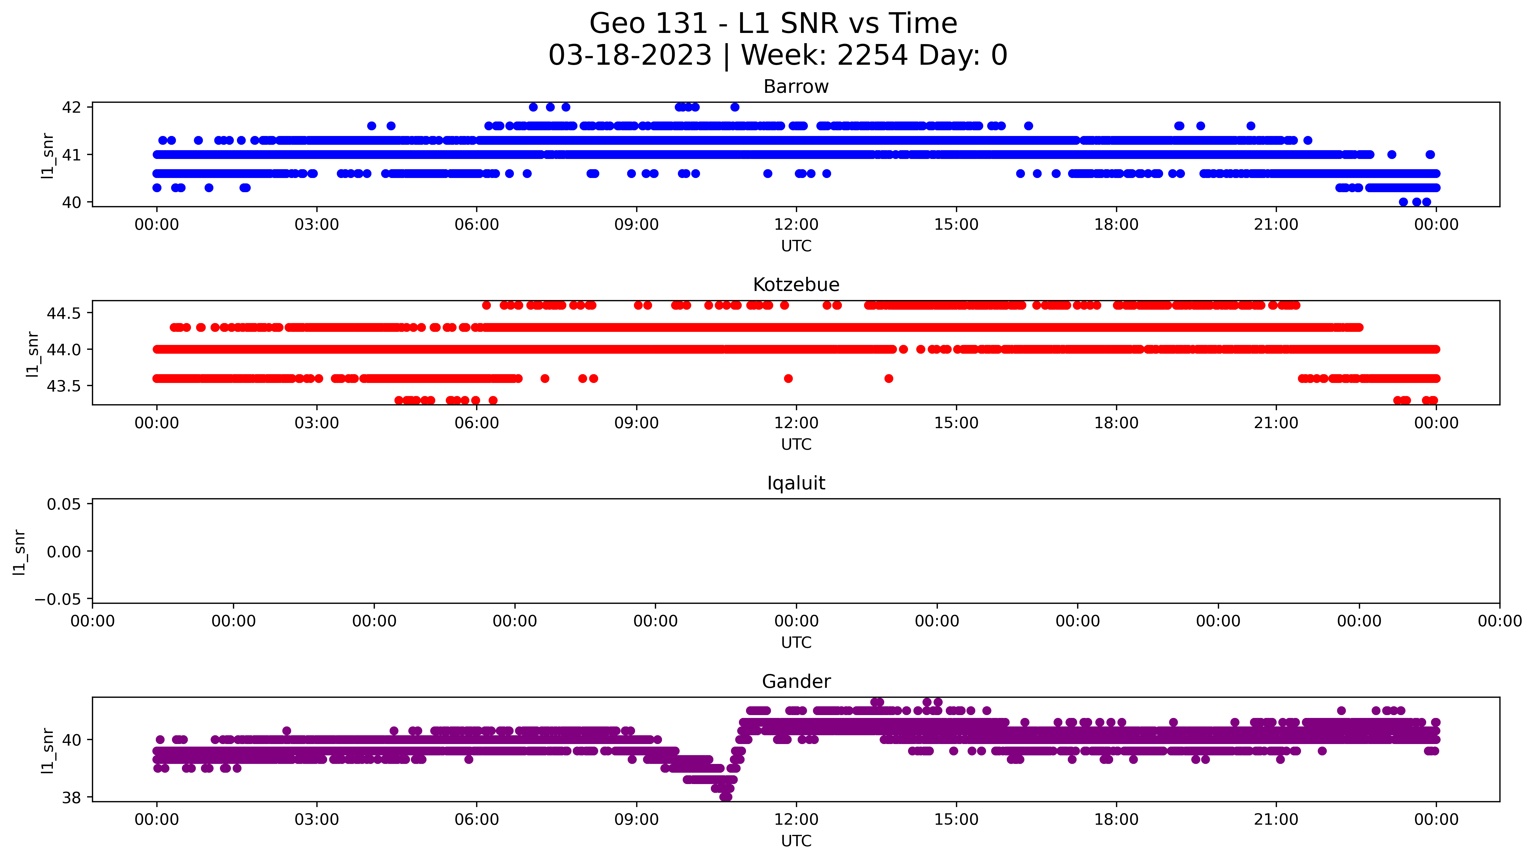Click the '12:00' x-tick on the Kotzebue plot
Viewport: 1534px width, 861px height.
(796, 423)
